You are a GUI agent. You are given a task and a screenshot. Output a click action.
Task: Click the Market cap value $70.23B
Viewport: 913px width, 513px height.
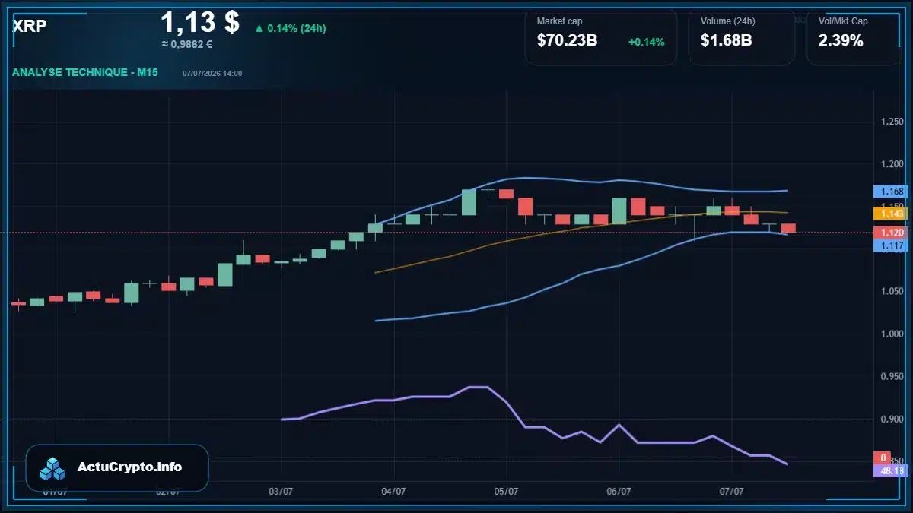coord(567,41)
